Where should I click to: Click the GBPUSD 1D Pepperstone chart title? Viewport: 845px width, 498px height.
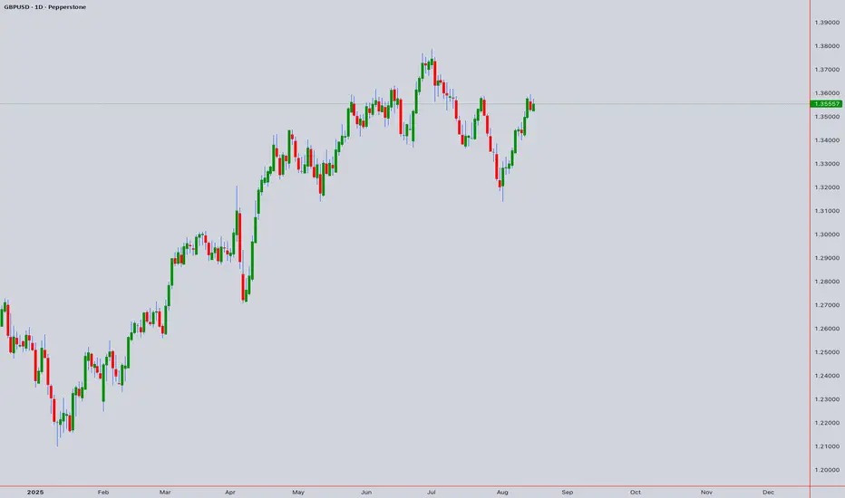[44, 7]
